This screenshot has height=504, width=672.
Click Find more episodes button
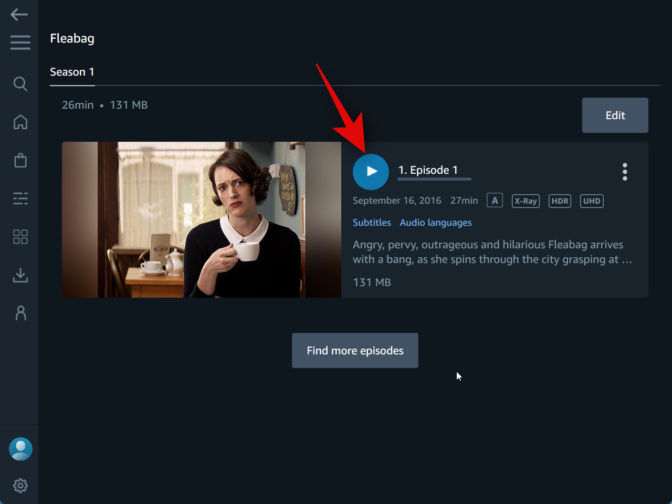pyautogui.click(x=355, y=351)
